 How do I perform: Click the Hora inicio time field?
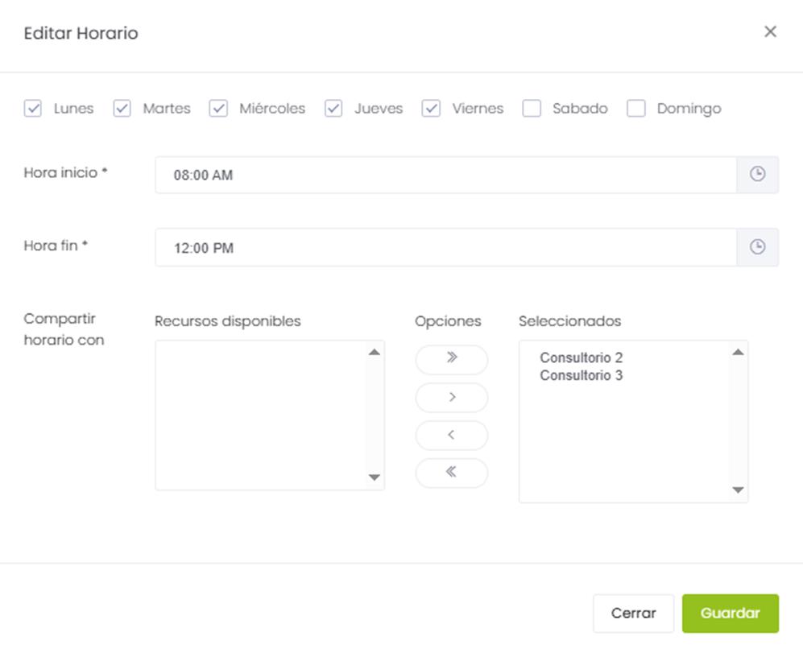coord(445,175)
